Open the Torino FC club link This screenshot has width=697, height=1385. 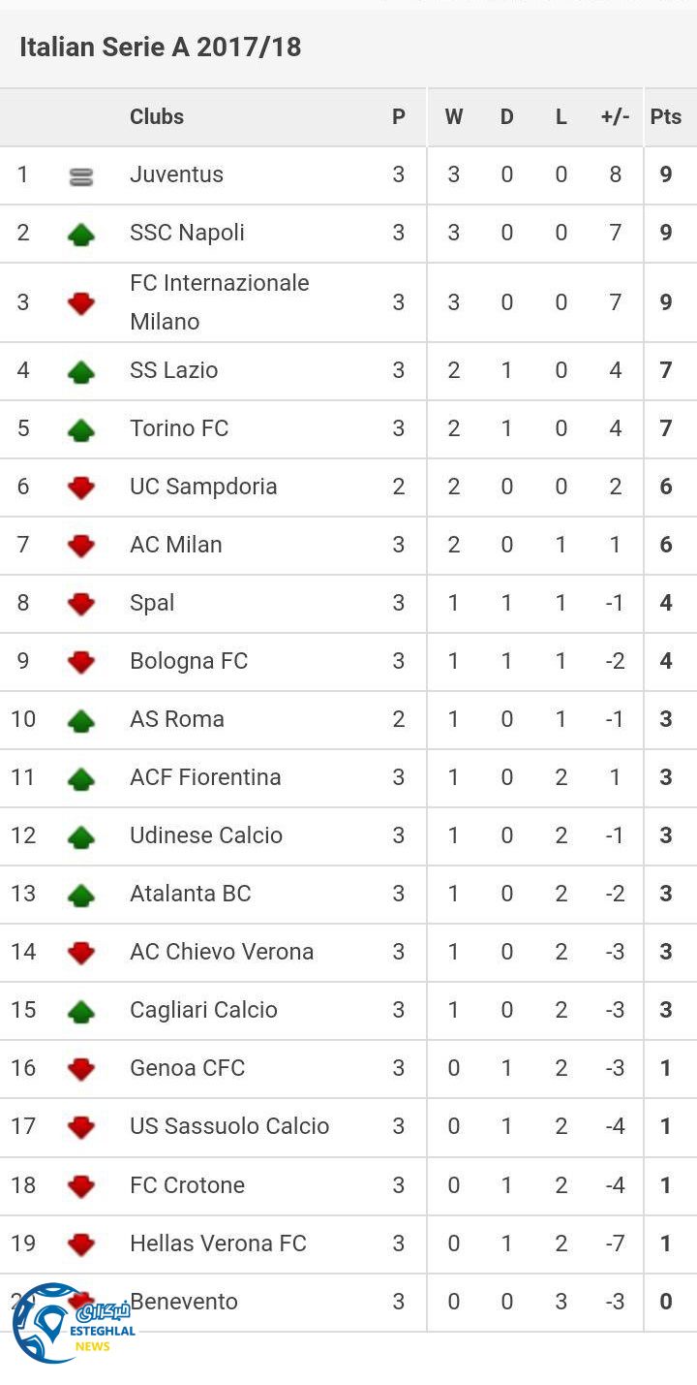[x=179, y=428]
